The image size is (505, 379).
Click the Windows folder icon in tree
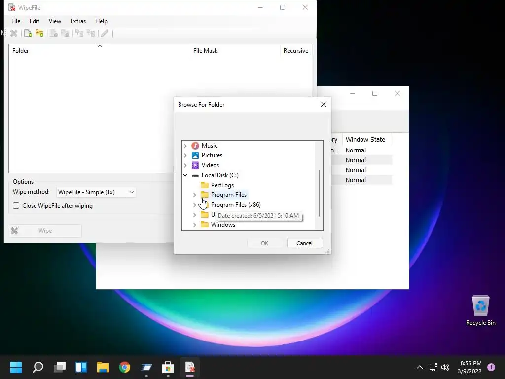(x=205, y=225)
